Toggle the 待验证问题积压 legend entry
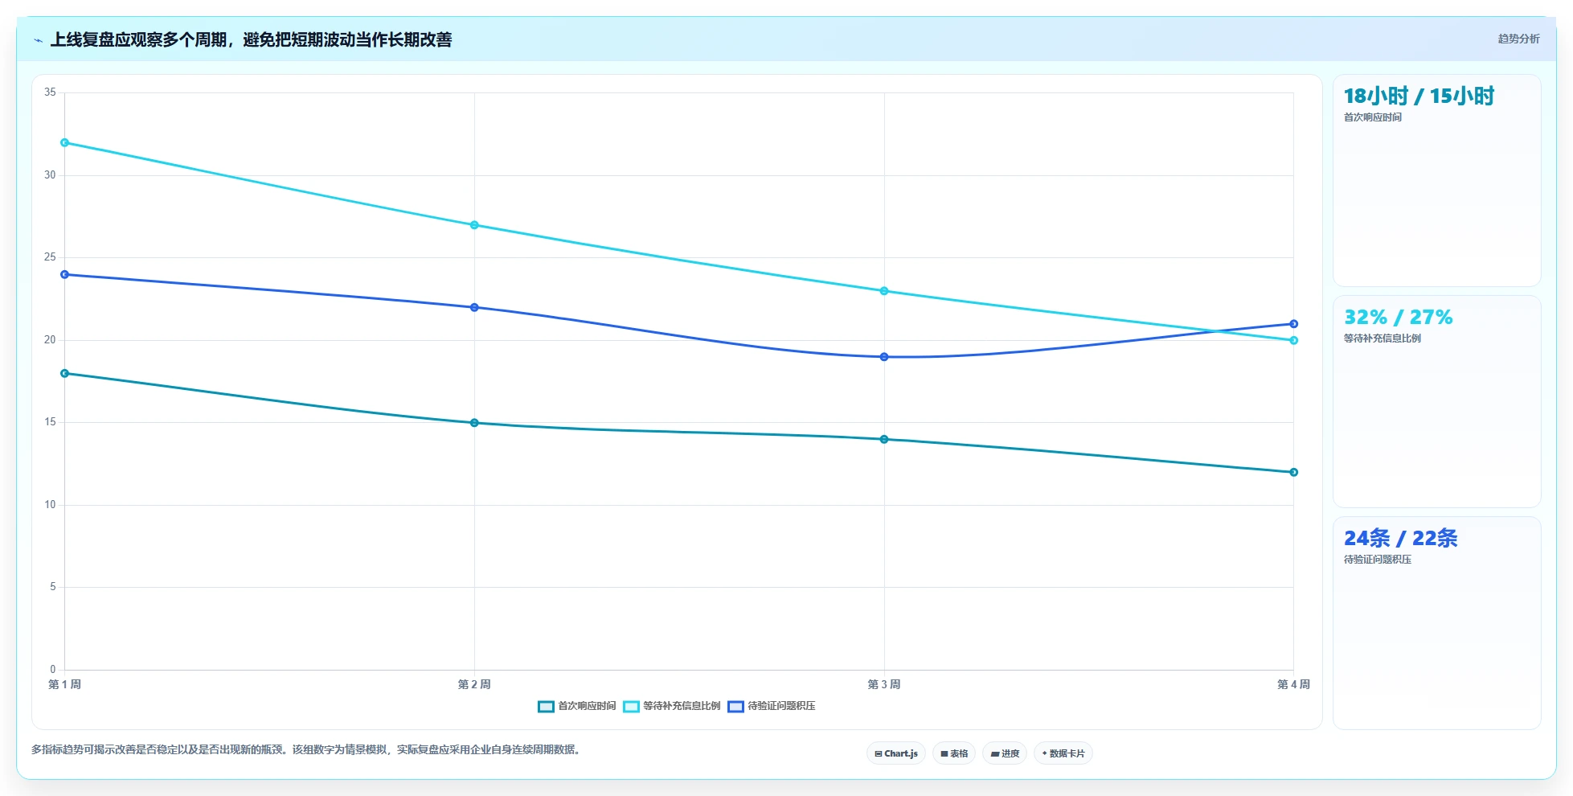1573x796 pixels. (772, 706)
